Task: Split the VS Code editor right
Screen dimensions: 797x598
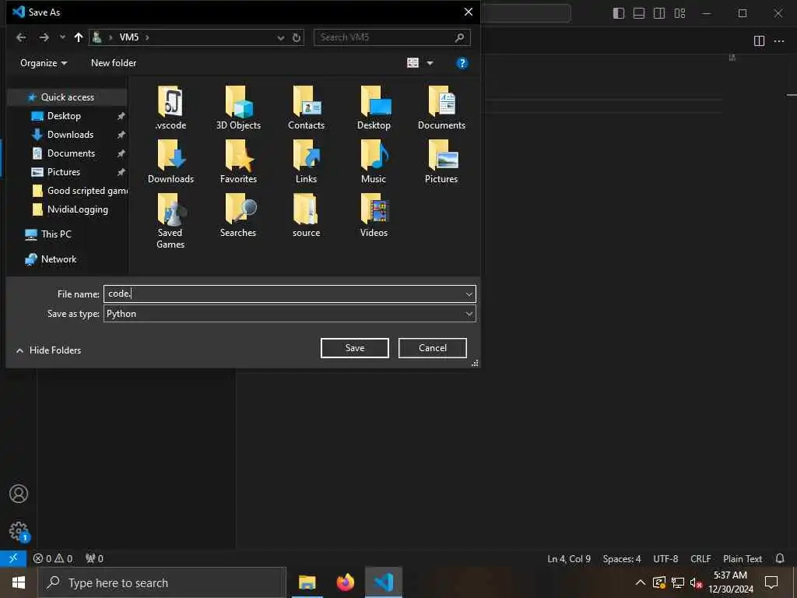Action: coord(759,41)
